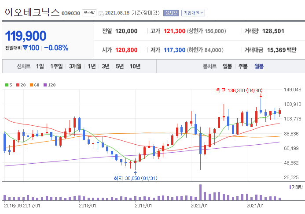Click the 거래대금 value 15,369 백만
Image resolution: width=305 pixels, height=214 pixels.
pyautogui.click(x=282, y=50)
